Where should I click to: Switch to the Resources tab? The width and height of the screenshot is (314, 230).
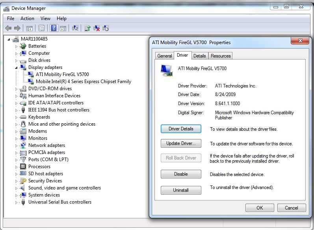click(221, 56)
